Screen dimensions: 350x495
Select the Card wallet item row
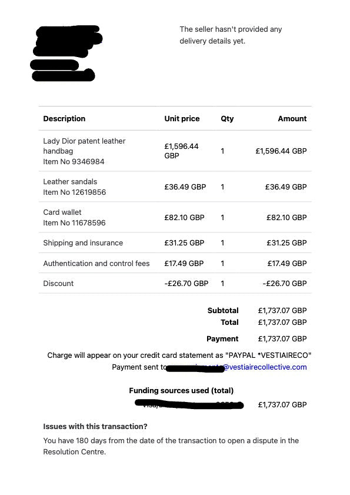point(175,217)
